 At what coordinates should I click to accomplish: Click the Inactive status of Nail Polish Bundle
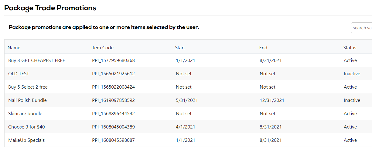click(352, 100)
